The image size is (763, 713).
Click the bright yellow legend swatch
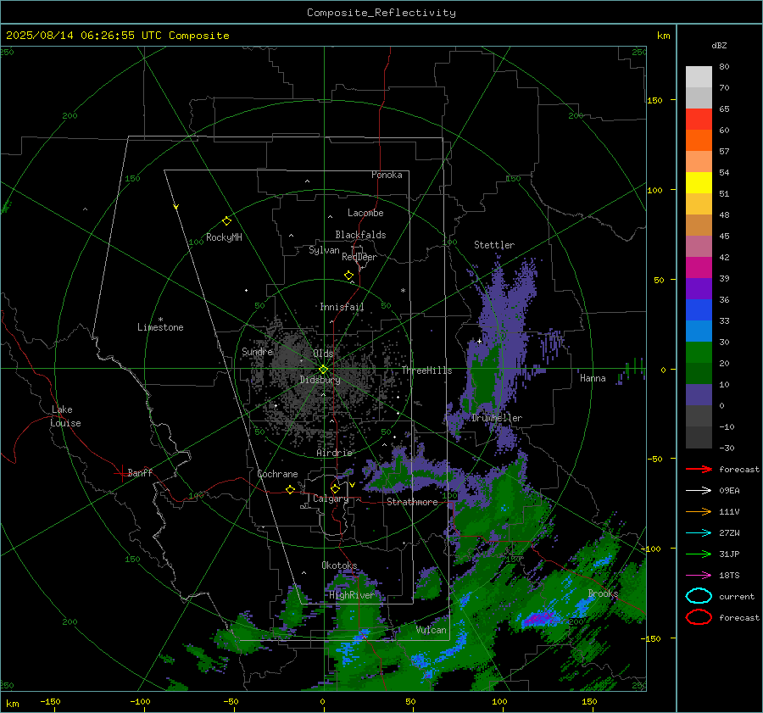click(x=699, y=183)
